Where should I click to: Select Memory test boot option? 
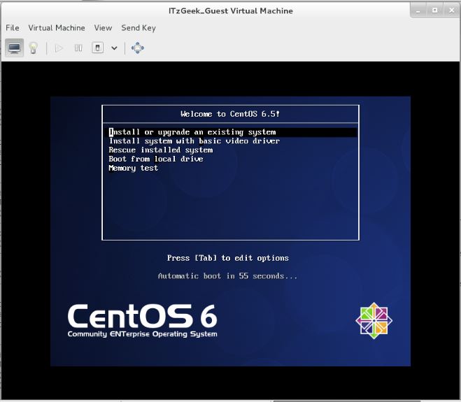coord(133,168)
